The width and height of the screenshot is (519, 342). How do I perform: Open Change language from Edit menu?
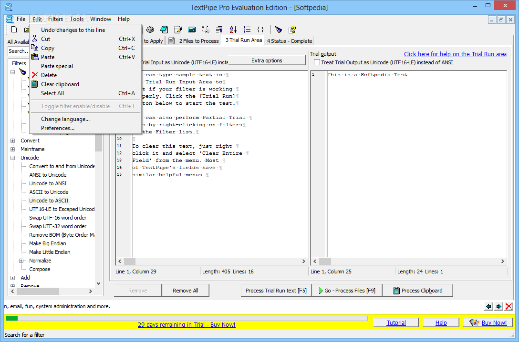(85, 119)
